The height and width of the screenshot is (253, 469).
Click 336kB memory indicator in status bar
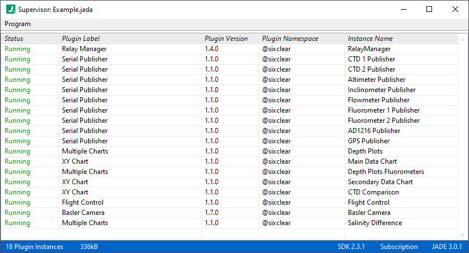[89, 247]
